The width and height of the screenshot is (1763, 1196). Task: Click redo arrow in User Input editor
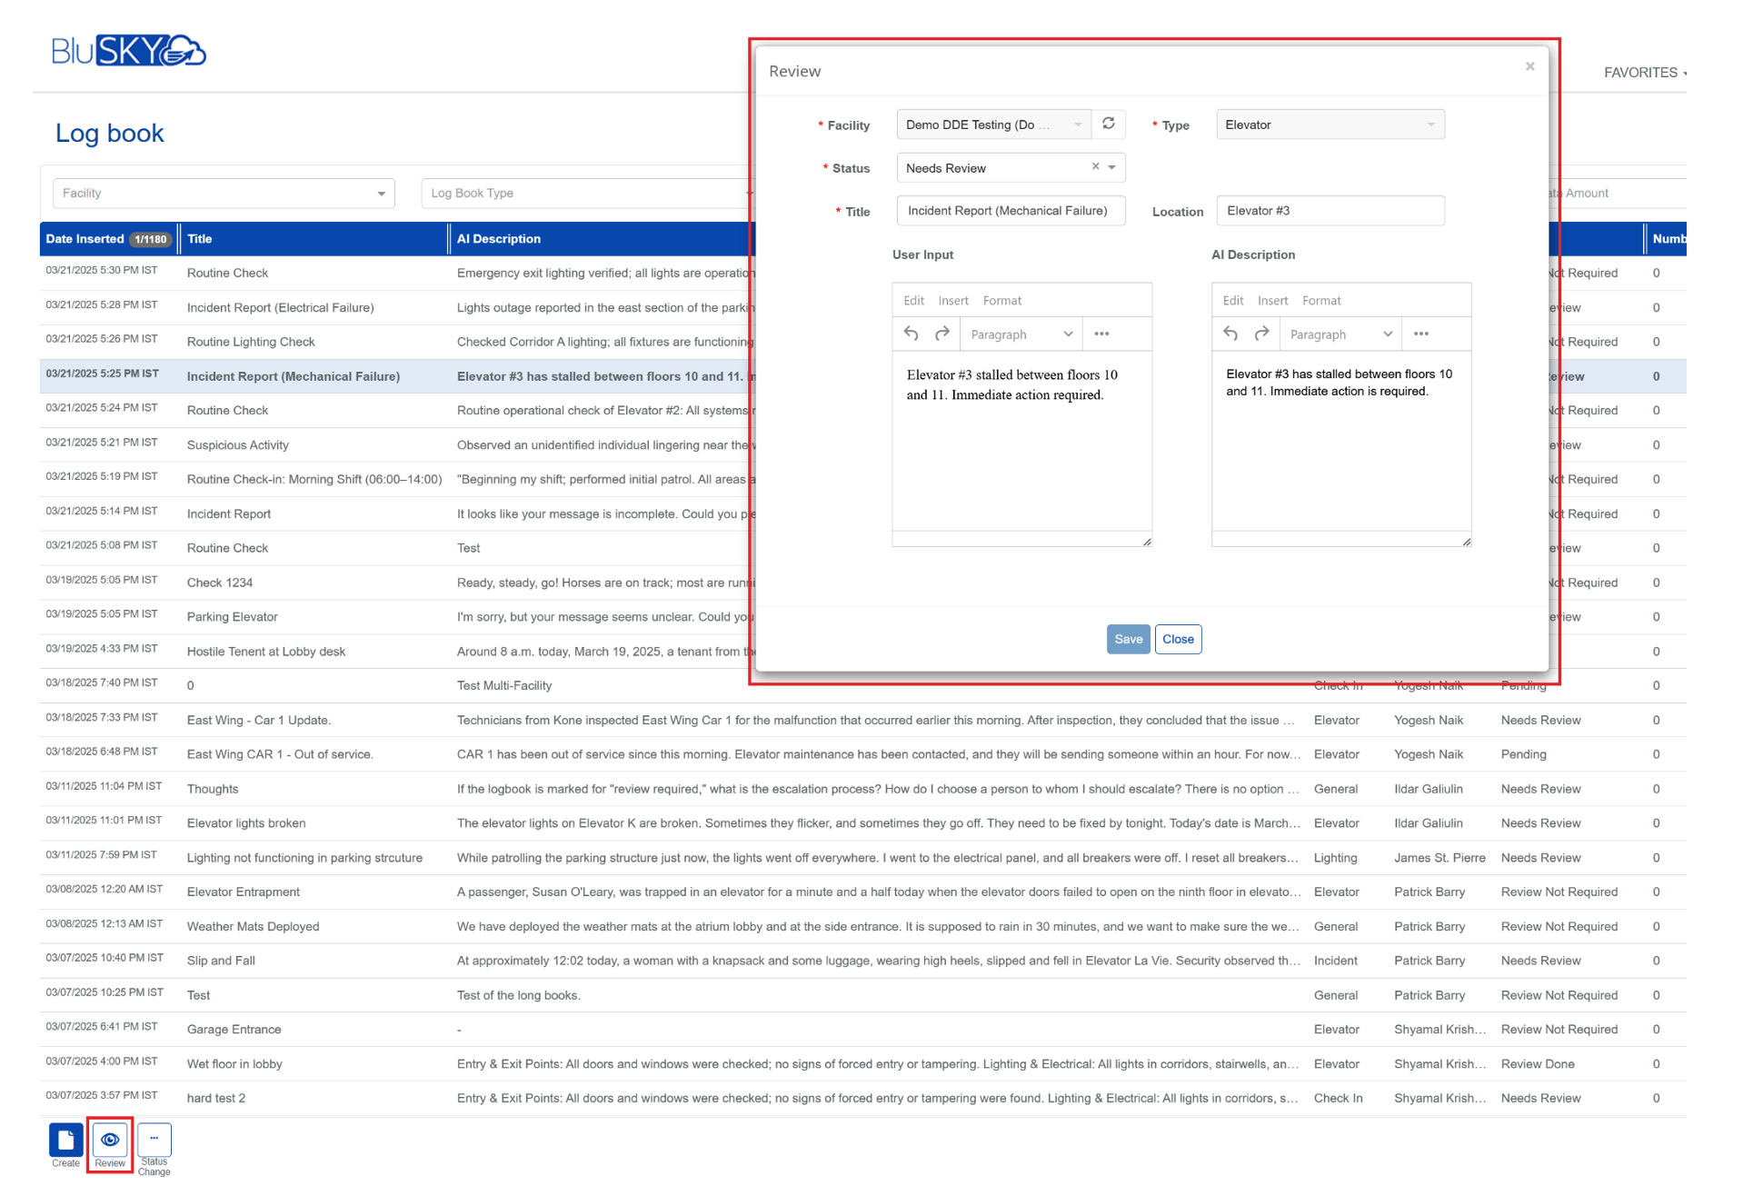[942, 334]
